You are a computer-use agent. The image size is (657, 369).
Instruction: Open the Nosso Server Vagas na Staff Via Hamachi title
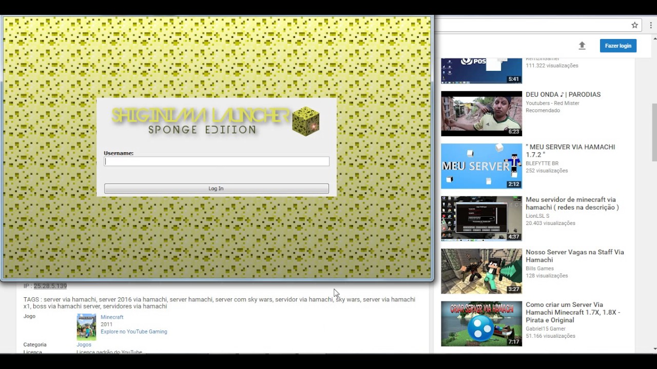tap(575, 256)
